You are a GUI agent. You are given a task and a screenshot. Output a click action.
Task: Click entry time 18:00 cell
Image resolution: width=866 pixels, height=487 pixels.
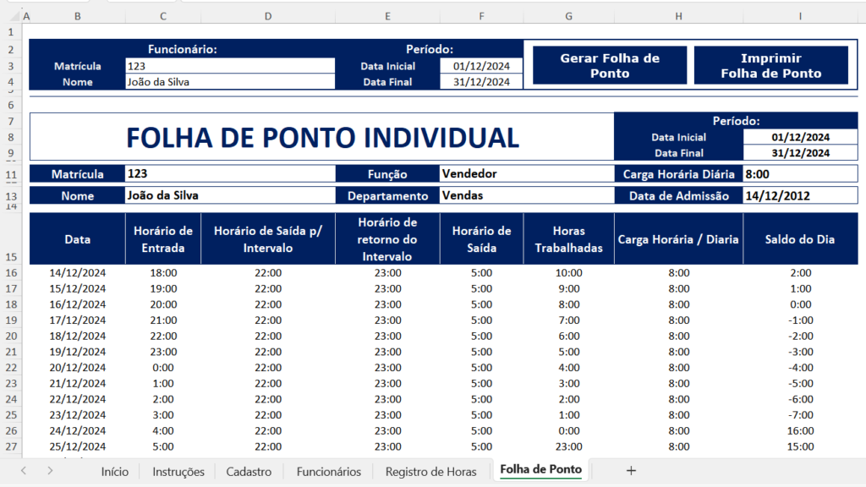point(163,273)
